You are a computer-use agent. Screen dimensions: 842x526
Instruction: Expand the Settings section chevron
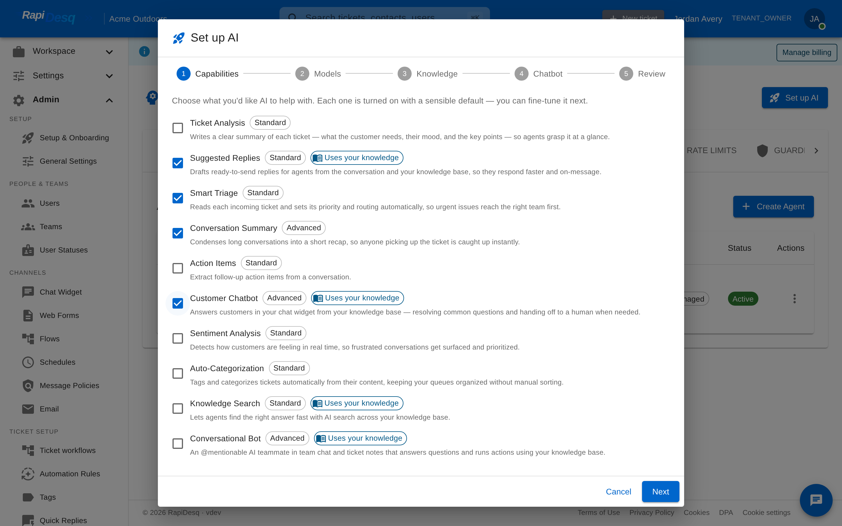(109, 76)
